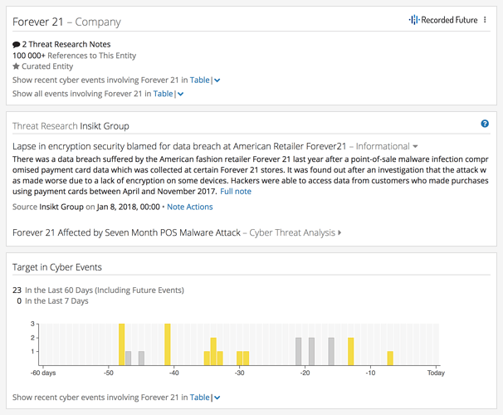Click the gray bar near -45 days
The image size is (503, 415).
coord(141,359)
